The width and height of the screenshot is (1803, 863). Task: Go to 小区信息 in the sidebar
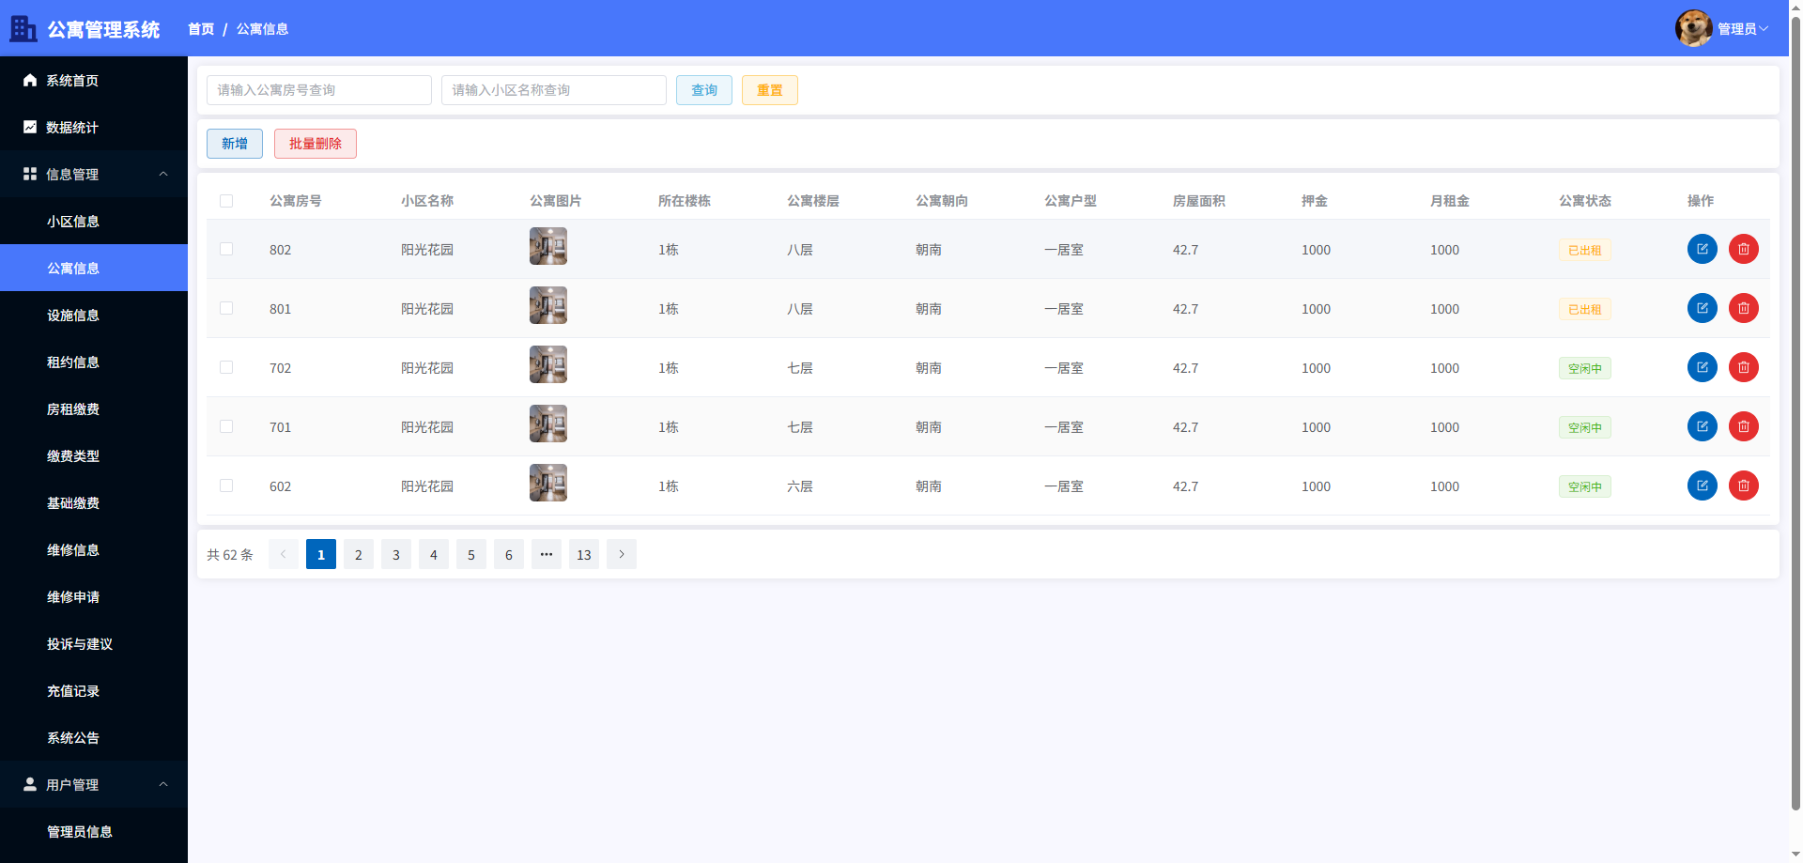(94, 221)
